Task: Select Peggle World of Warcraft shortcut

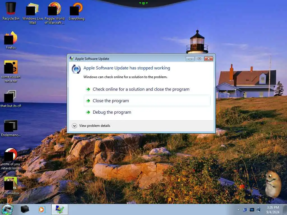Action: pos(55,13)
